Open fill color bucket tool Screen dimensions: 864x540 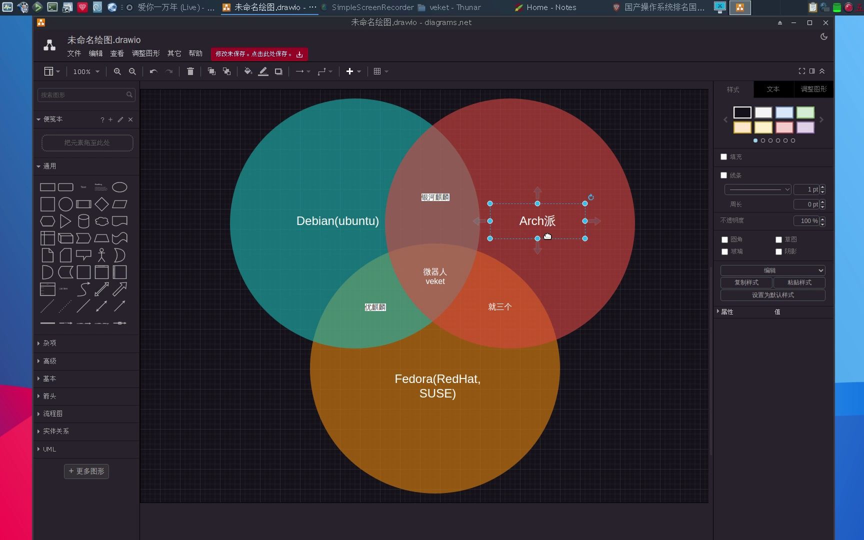pyautogui.click(x=248, y=71)
